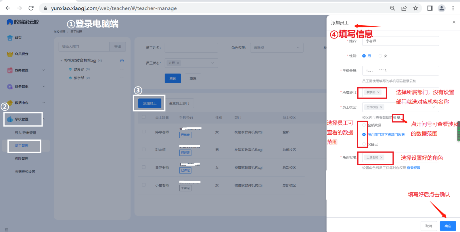The width and height of the screenshot is (460, 232).
Task: Select 所在部门及下级部门数据 radio option
Action: [364, 134]
